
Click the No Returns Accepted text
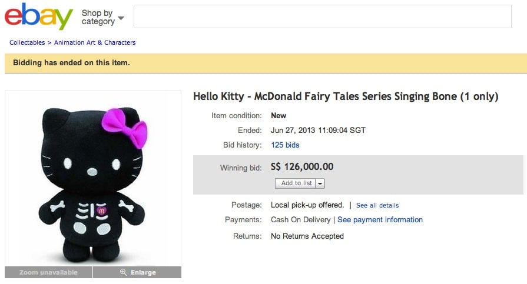(307, 236)
